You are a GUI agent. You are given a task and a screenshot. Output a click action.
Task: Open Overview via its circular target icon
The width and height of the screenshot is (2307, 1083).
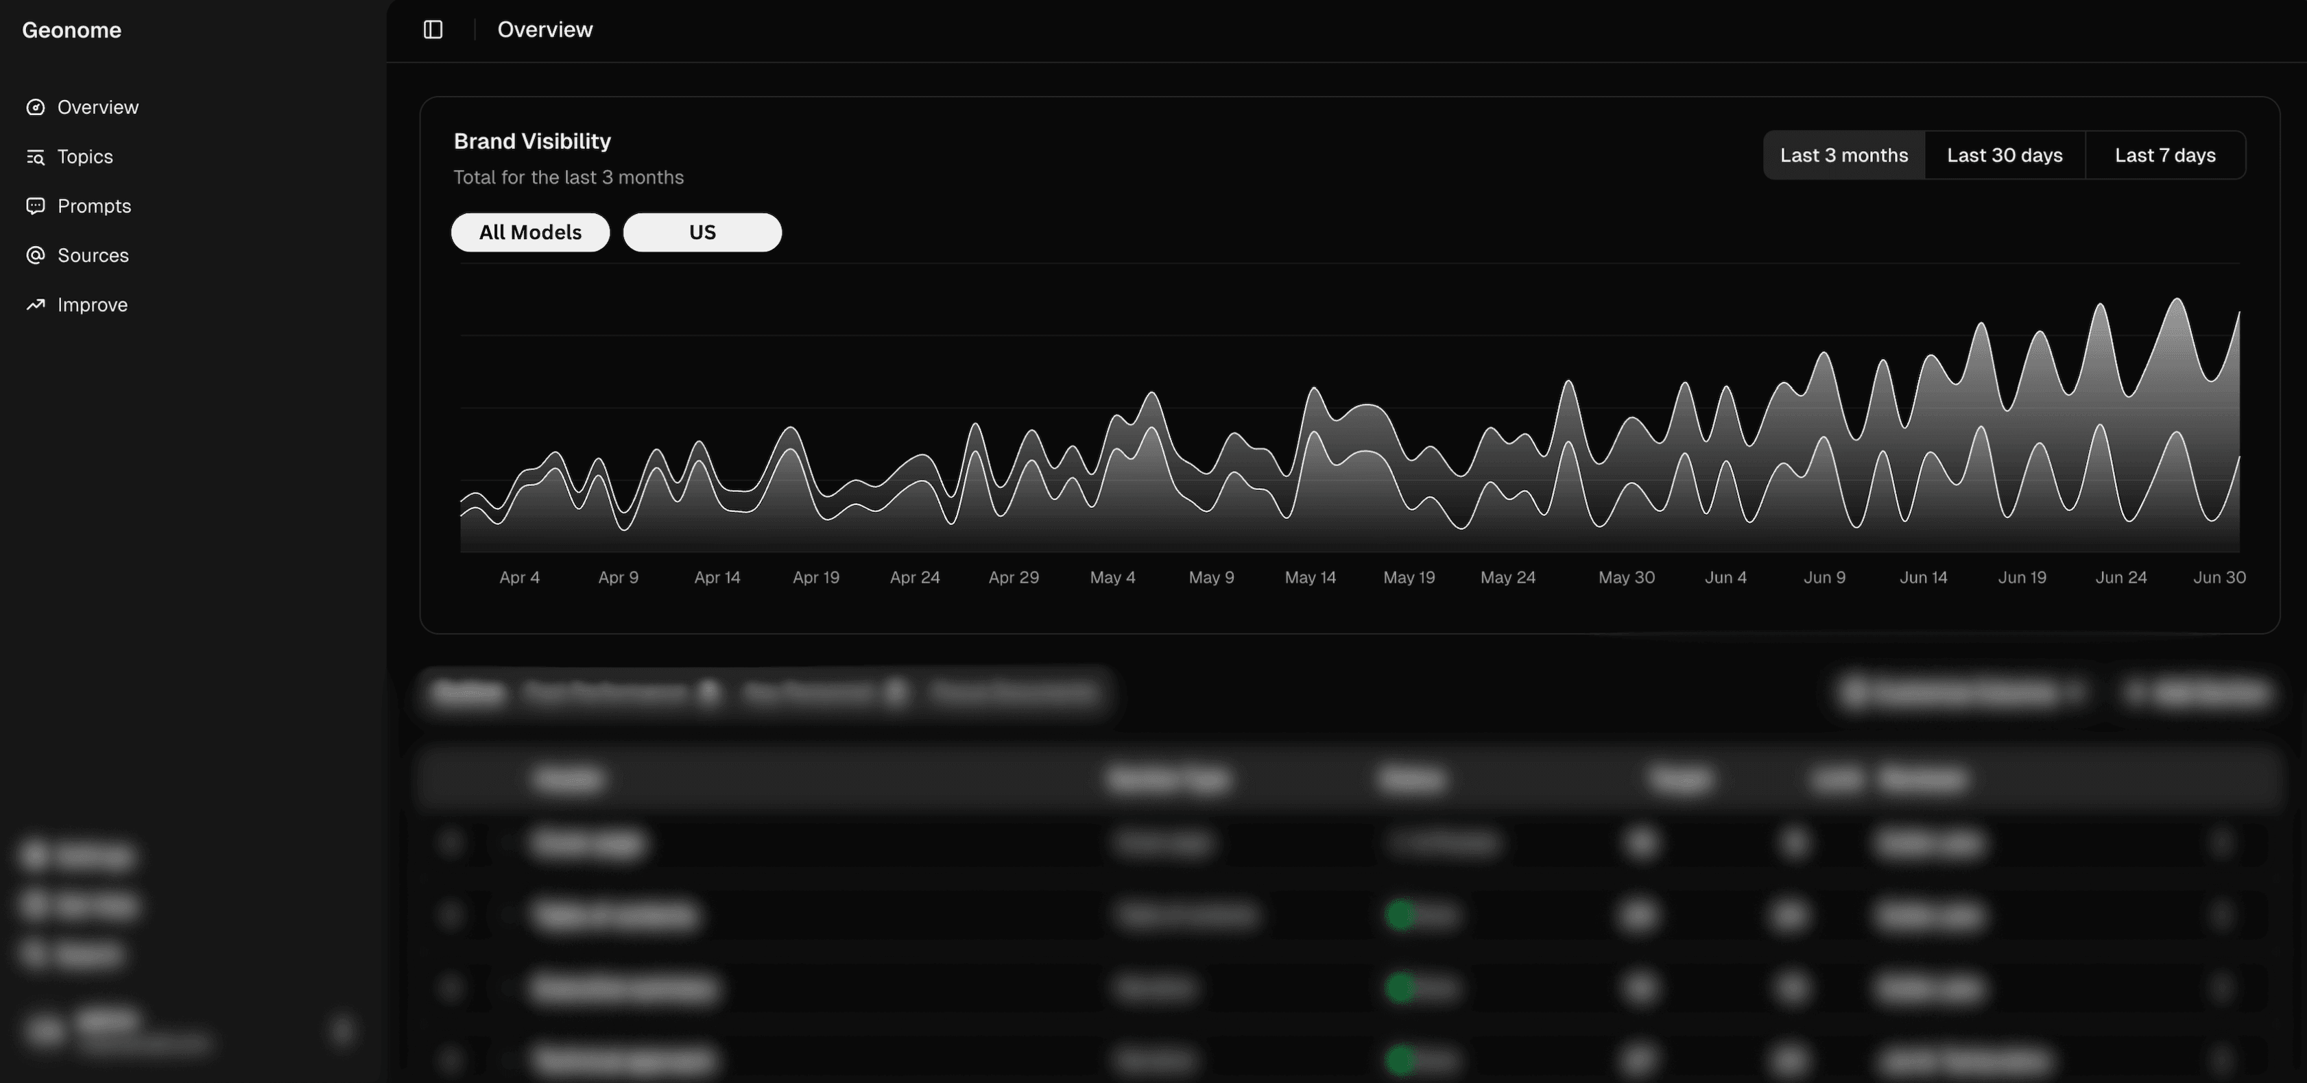pos(35,106)
